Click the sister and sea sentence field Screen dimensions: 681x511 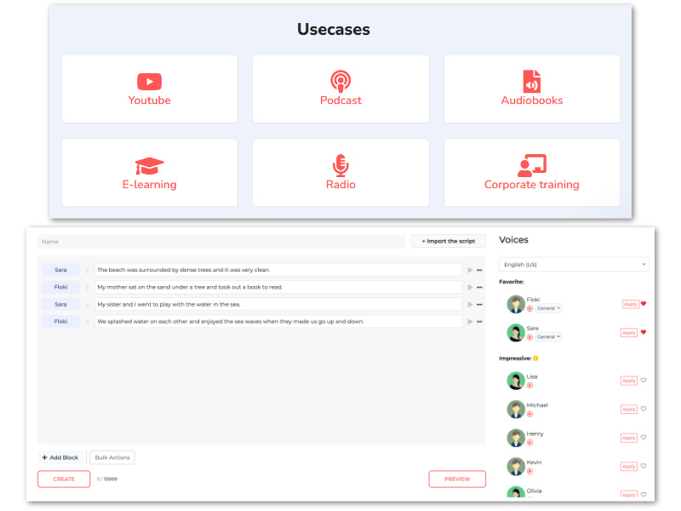[x=278, y=305]
